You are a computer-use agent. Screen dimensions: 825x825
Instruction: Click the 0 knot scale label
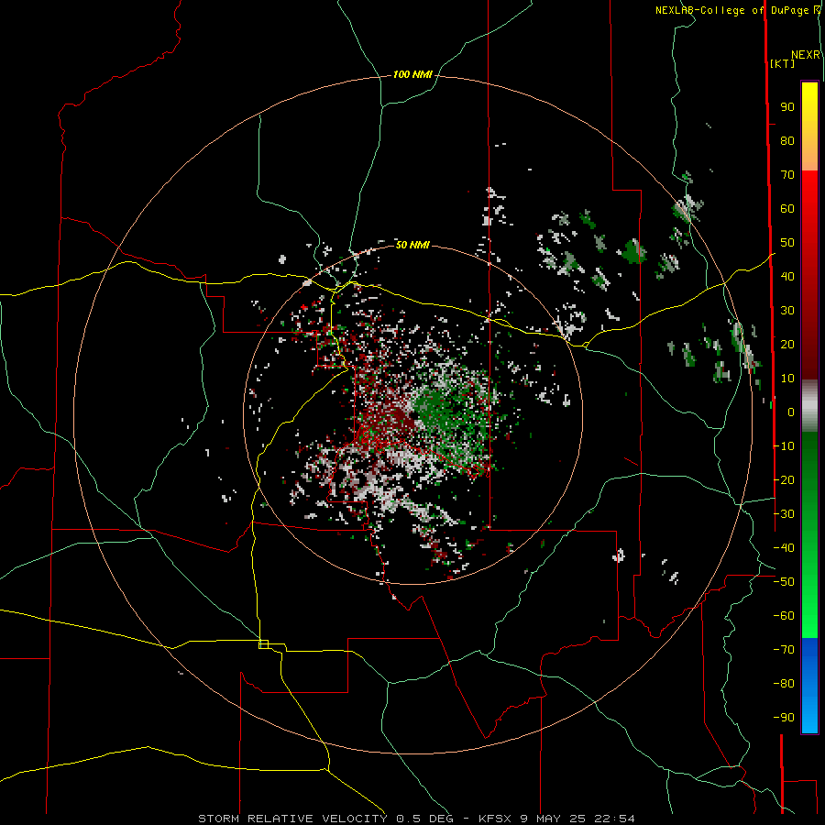coord(791,412)
